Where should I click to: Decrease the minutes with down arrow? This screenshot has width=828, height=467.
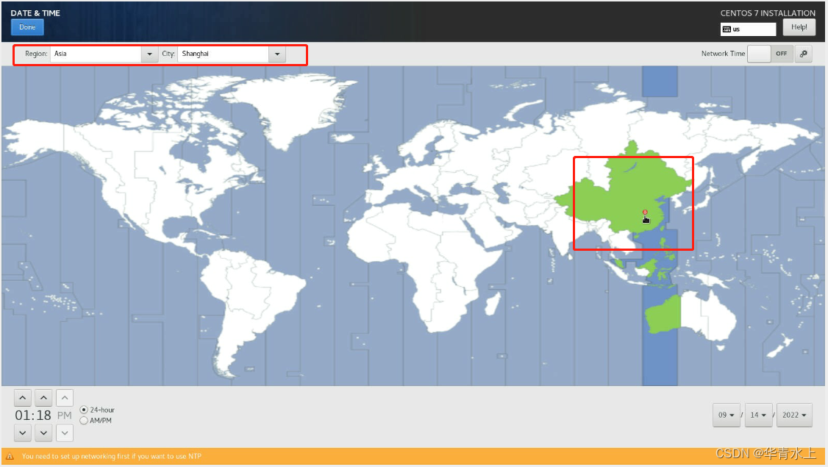tap(44, 433)
